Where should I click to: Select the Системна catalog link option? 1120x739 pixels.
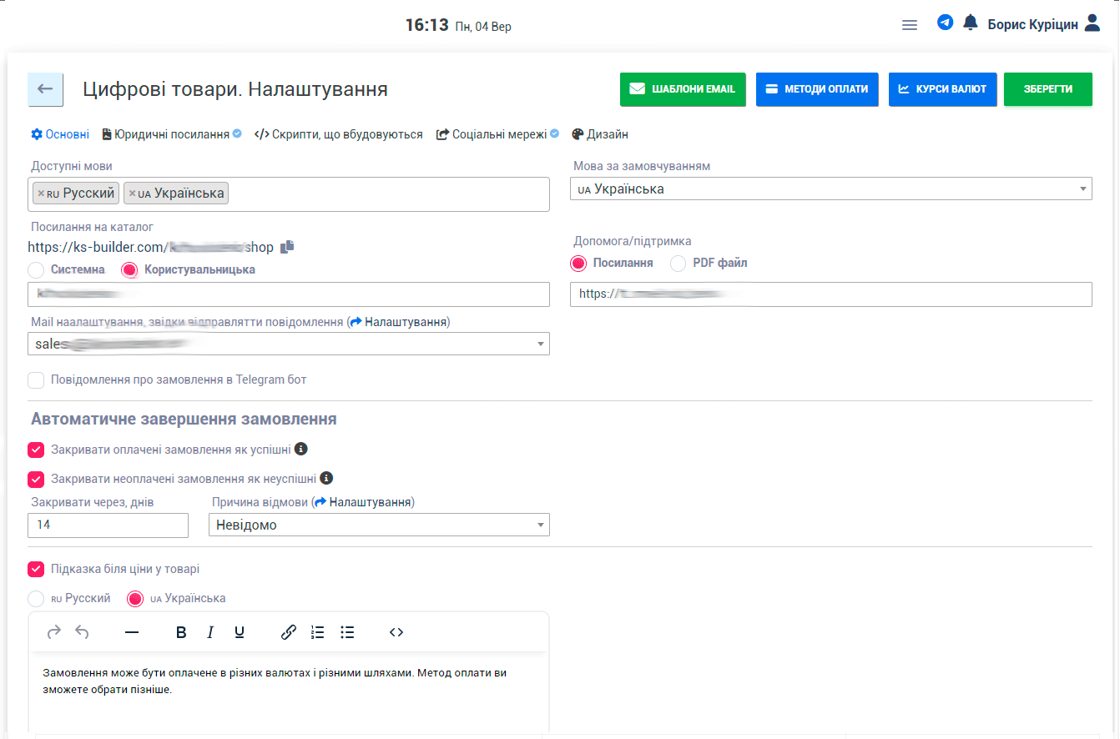(x=36, y=270)
